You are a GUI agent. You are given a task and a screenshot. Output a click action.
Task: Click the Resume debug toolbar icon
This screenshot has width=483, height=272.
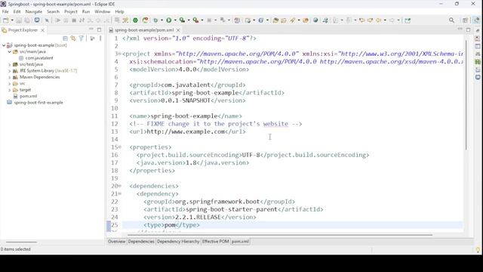[x=57, y=20]
